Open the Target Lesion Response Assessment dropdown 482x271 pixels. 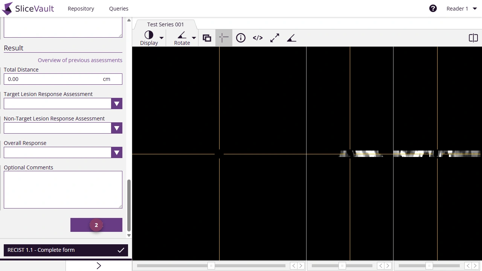tap(116, 104)
